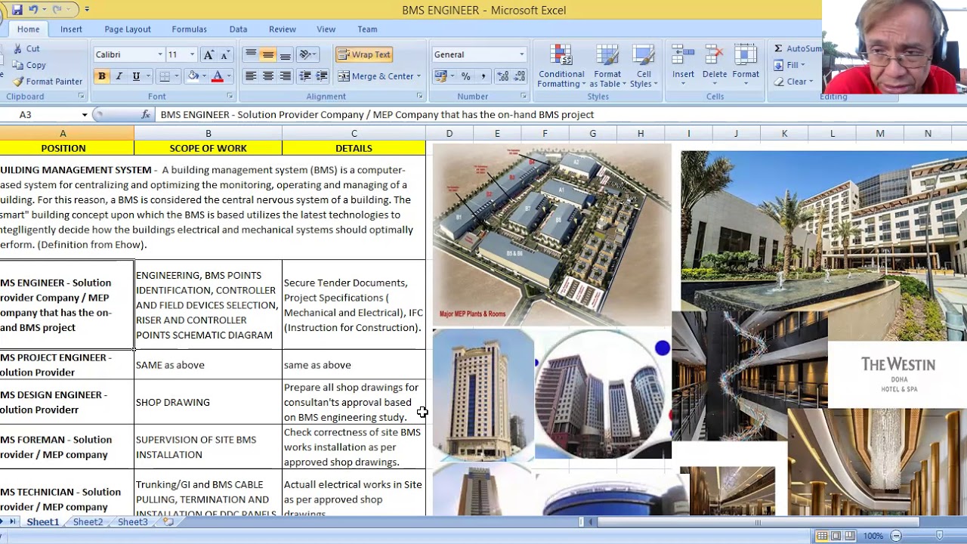Click the Insert cells button
Screen dimensions: 967x544
coord(683,63)
